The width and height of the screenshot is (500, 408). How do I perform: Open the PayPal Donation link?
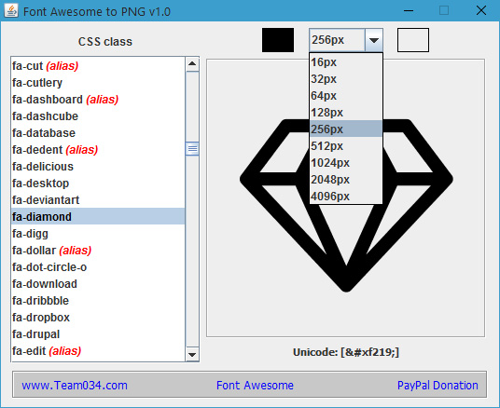[x=437, y=386]
